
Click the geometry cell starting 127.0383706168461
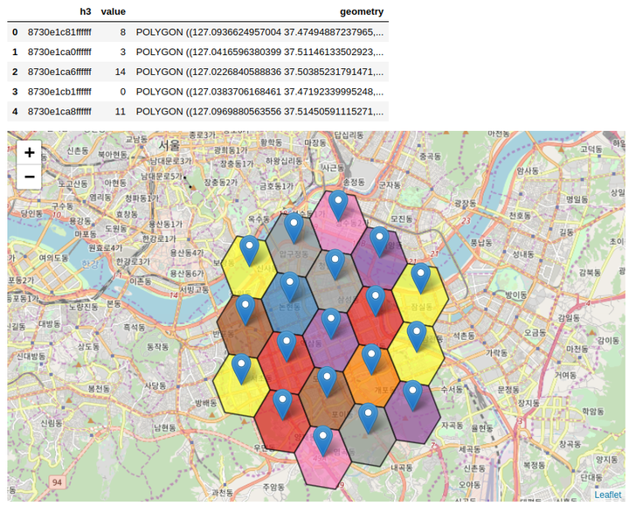[259, 92]
